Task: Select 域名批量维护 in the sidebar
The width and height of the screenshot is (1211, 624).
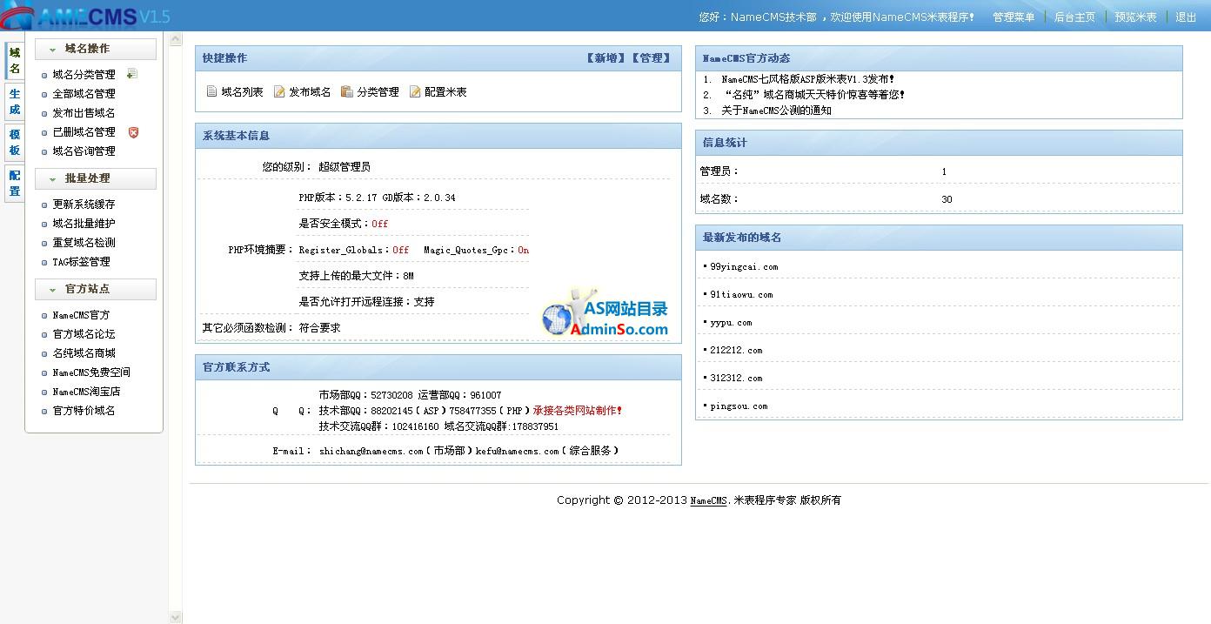Action: [84, 224]
